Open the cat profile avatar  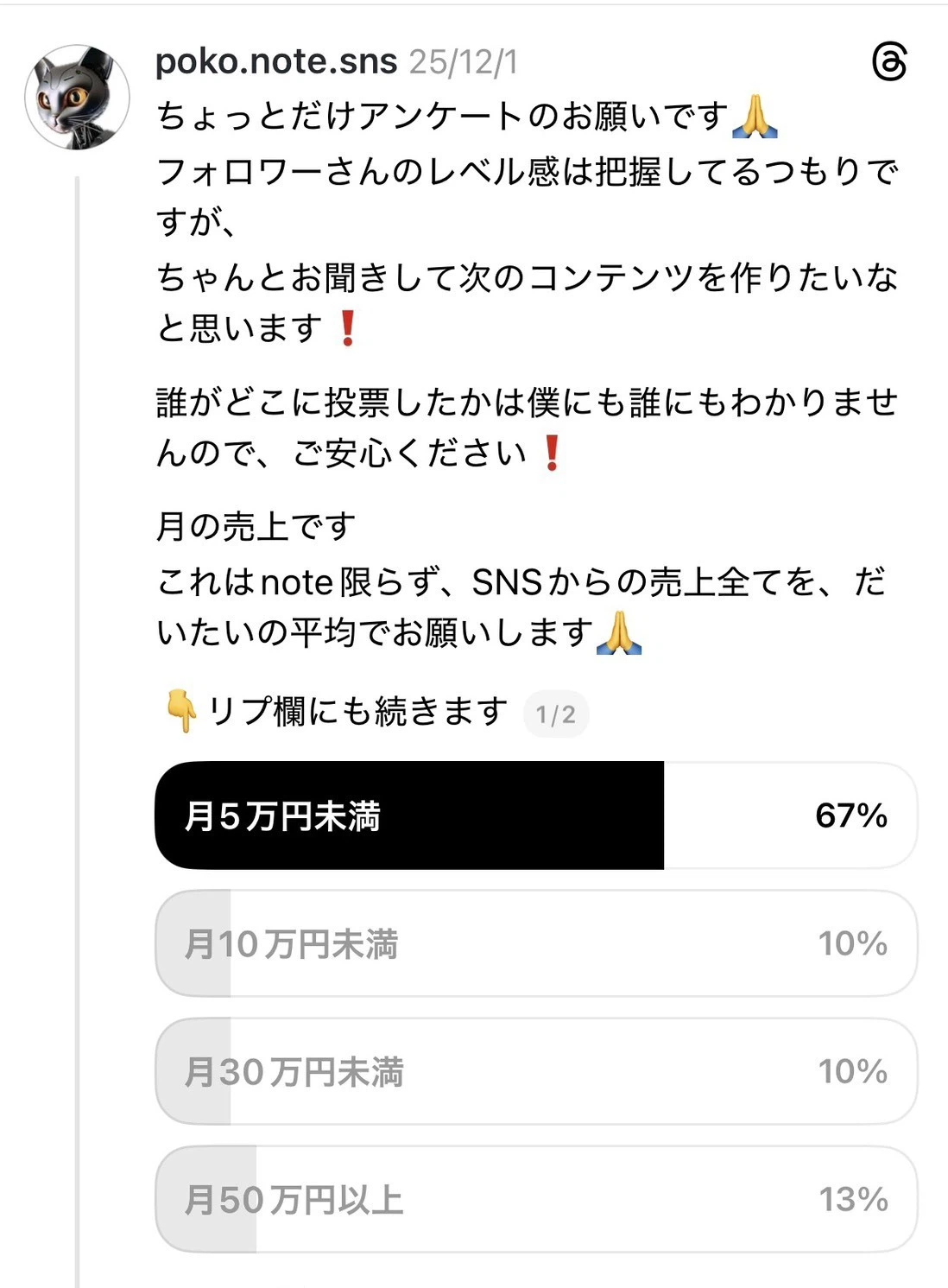(x=78, y=98)
